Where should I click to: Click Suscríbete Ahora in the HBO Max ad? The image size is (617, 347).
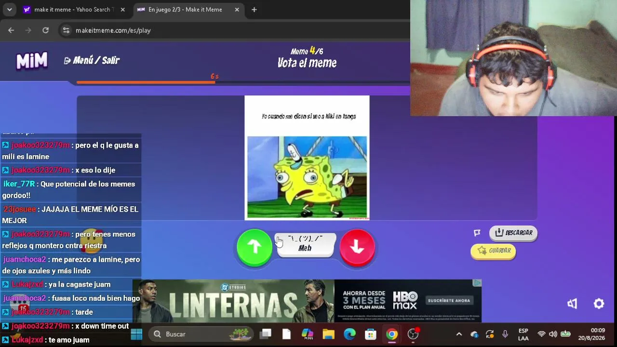coord(449,301)
